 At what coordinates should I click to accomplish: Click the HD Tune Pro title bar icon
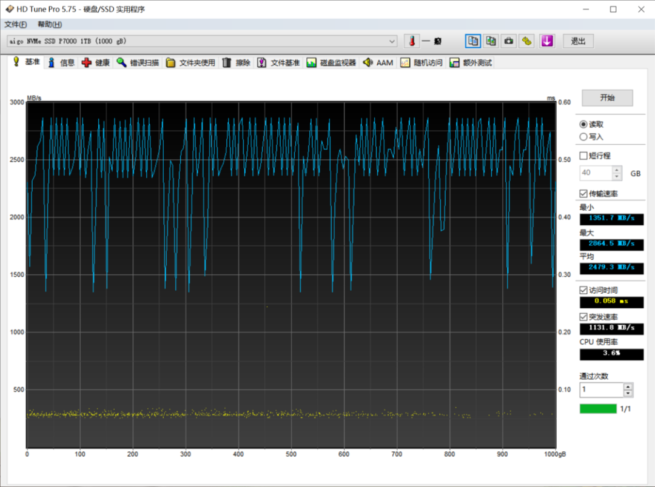10,8
